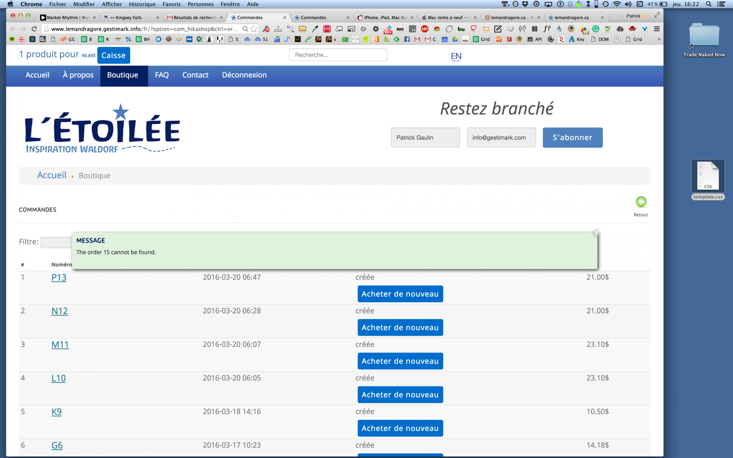Click the bookmark star in address bar
Image resolution: width=733 pixels, height=458 pixels.
[254, 29]
